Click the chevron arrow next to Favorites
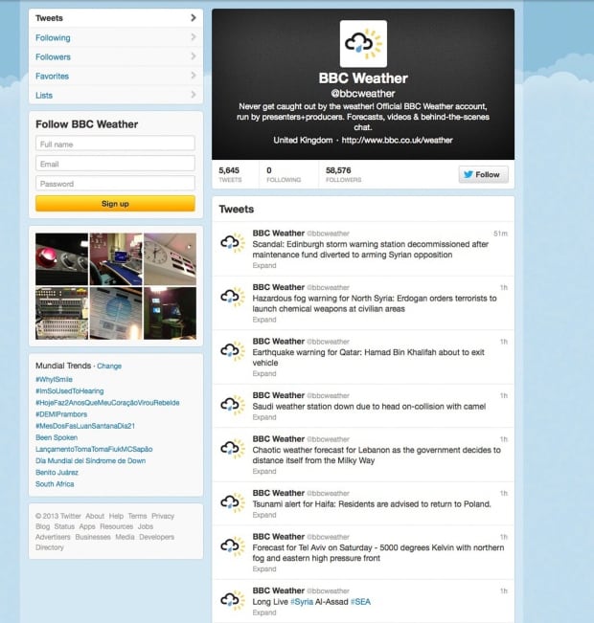Screen dimensions: 594x623 coord(194,75)
